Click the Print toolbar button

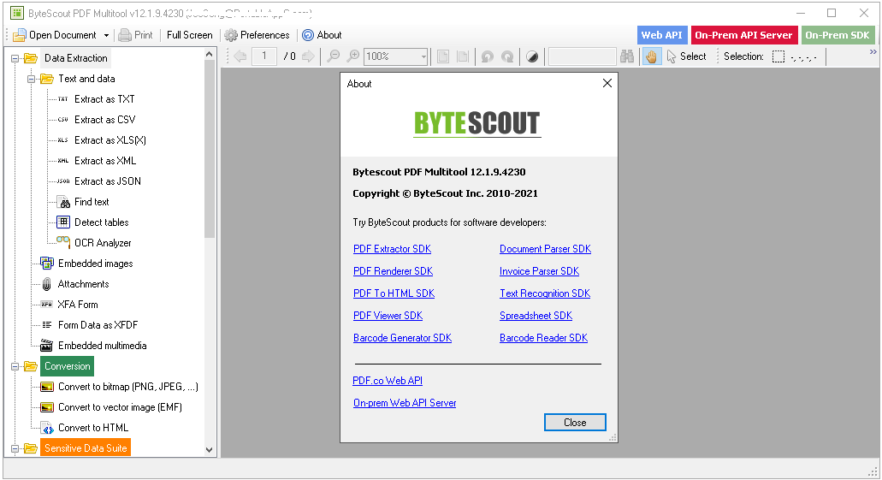[x=135, y=35]
